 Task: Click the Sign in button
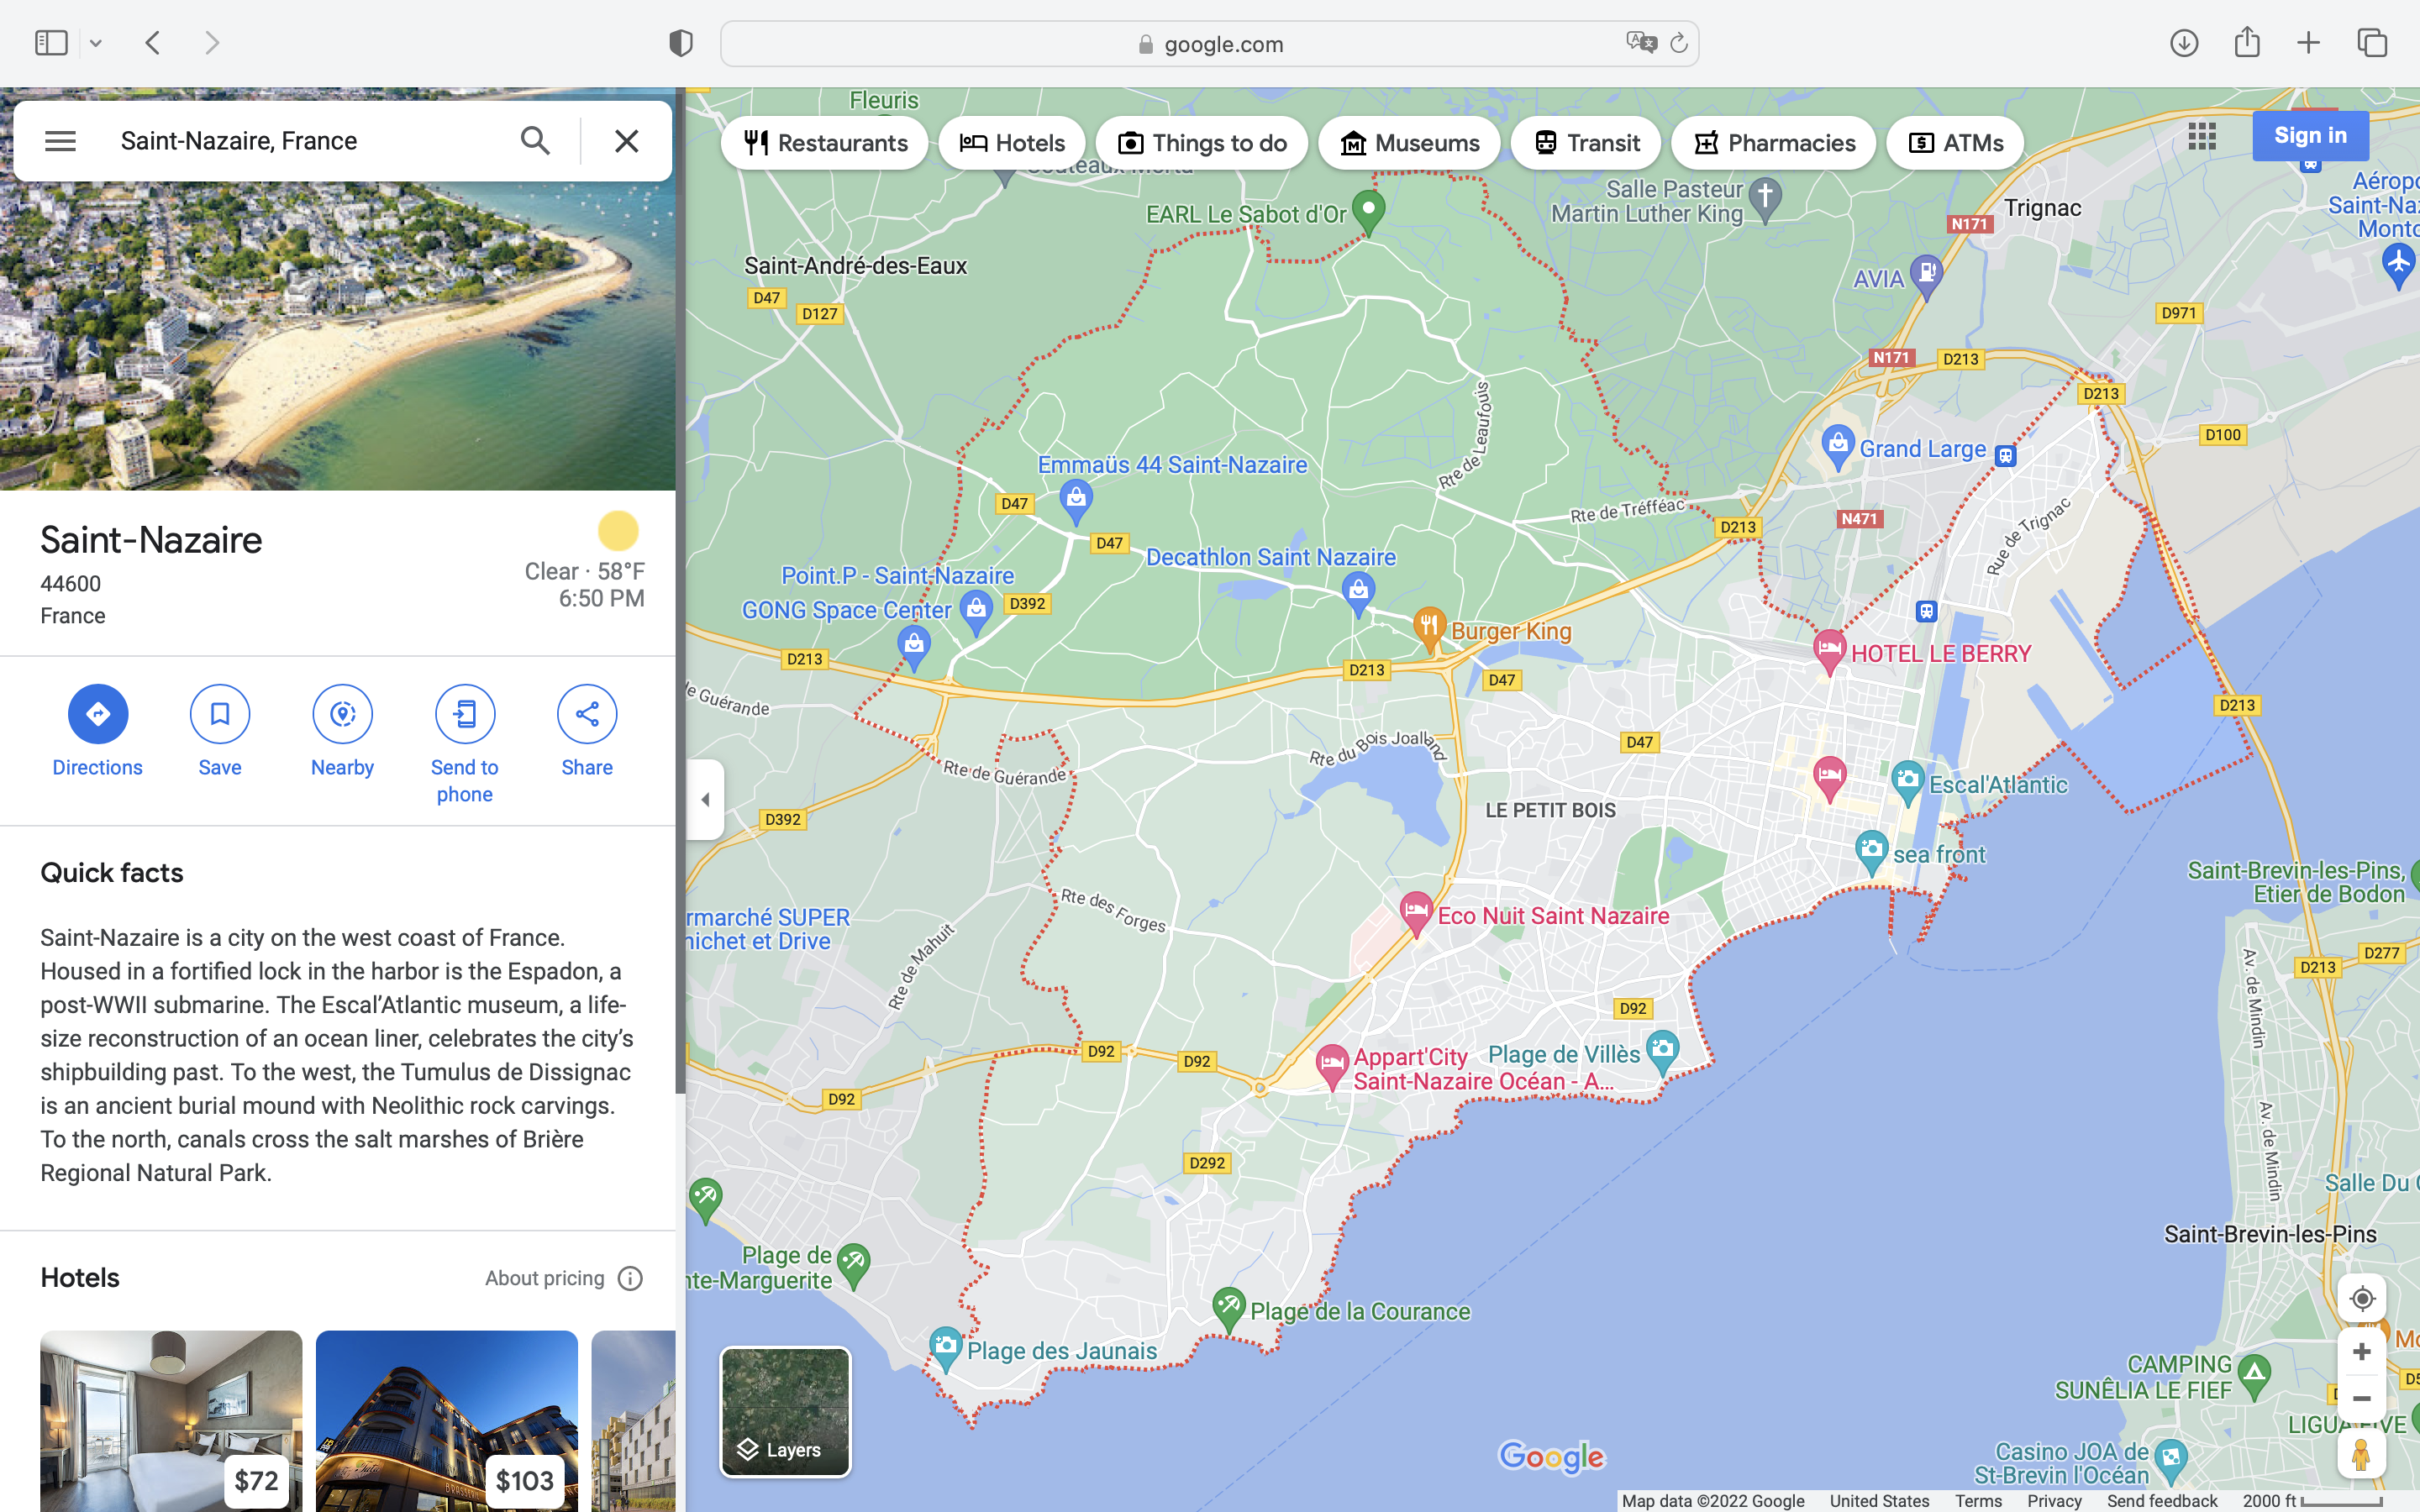pos(2310,136)
